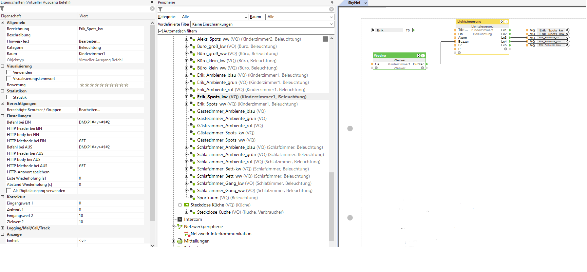This screenshot has height=272, width=587.
Task: Click filter funnel icon in Peripherie panel
Action: (160, 9)
